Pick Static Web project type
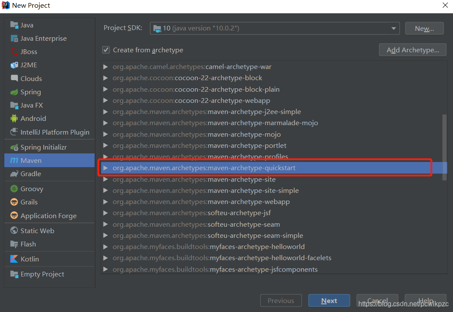This screenshot has height=312, width=453. tap(49, 231)
